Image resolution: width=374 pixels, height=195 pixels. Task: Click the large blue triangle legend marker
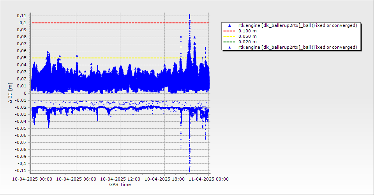pyautogui.click(x=229, y=25)
